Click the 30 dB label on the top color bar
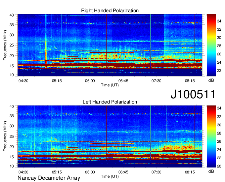225x182 pixels. pyautogui.click(x=219, y=38)
